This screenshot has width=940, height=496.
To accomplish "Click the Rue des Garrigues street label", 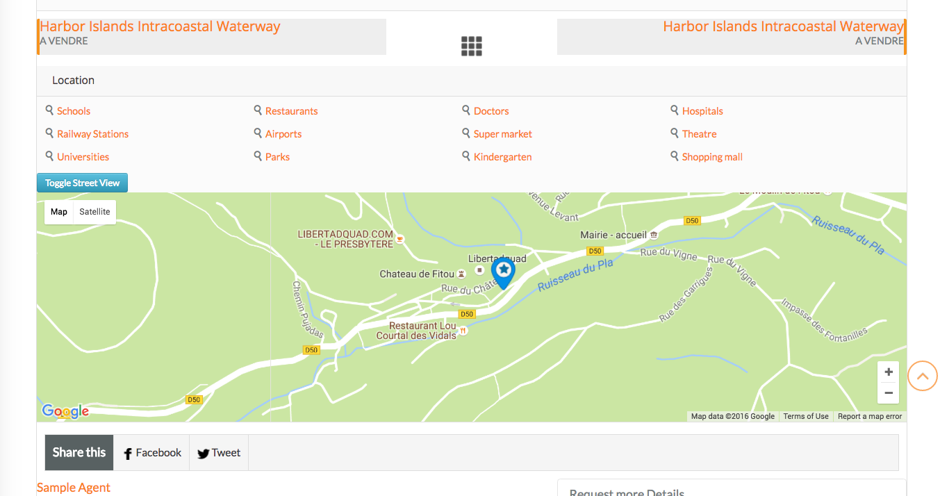I will tap(686, 295).
